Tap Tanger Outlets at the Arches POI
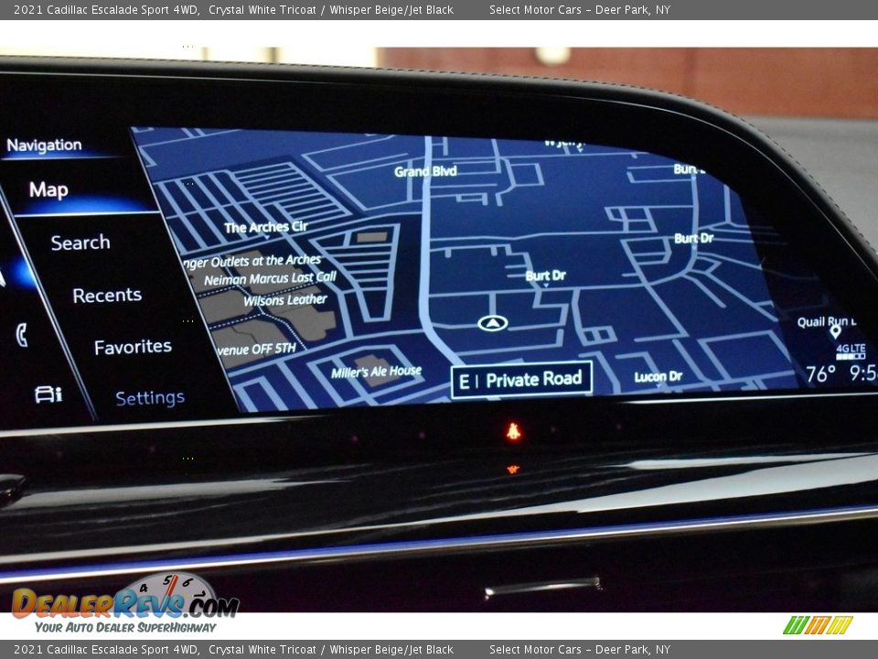The image size is (878, 659). click(252, 262)
